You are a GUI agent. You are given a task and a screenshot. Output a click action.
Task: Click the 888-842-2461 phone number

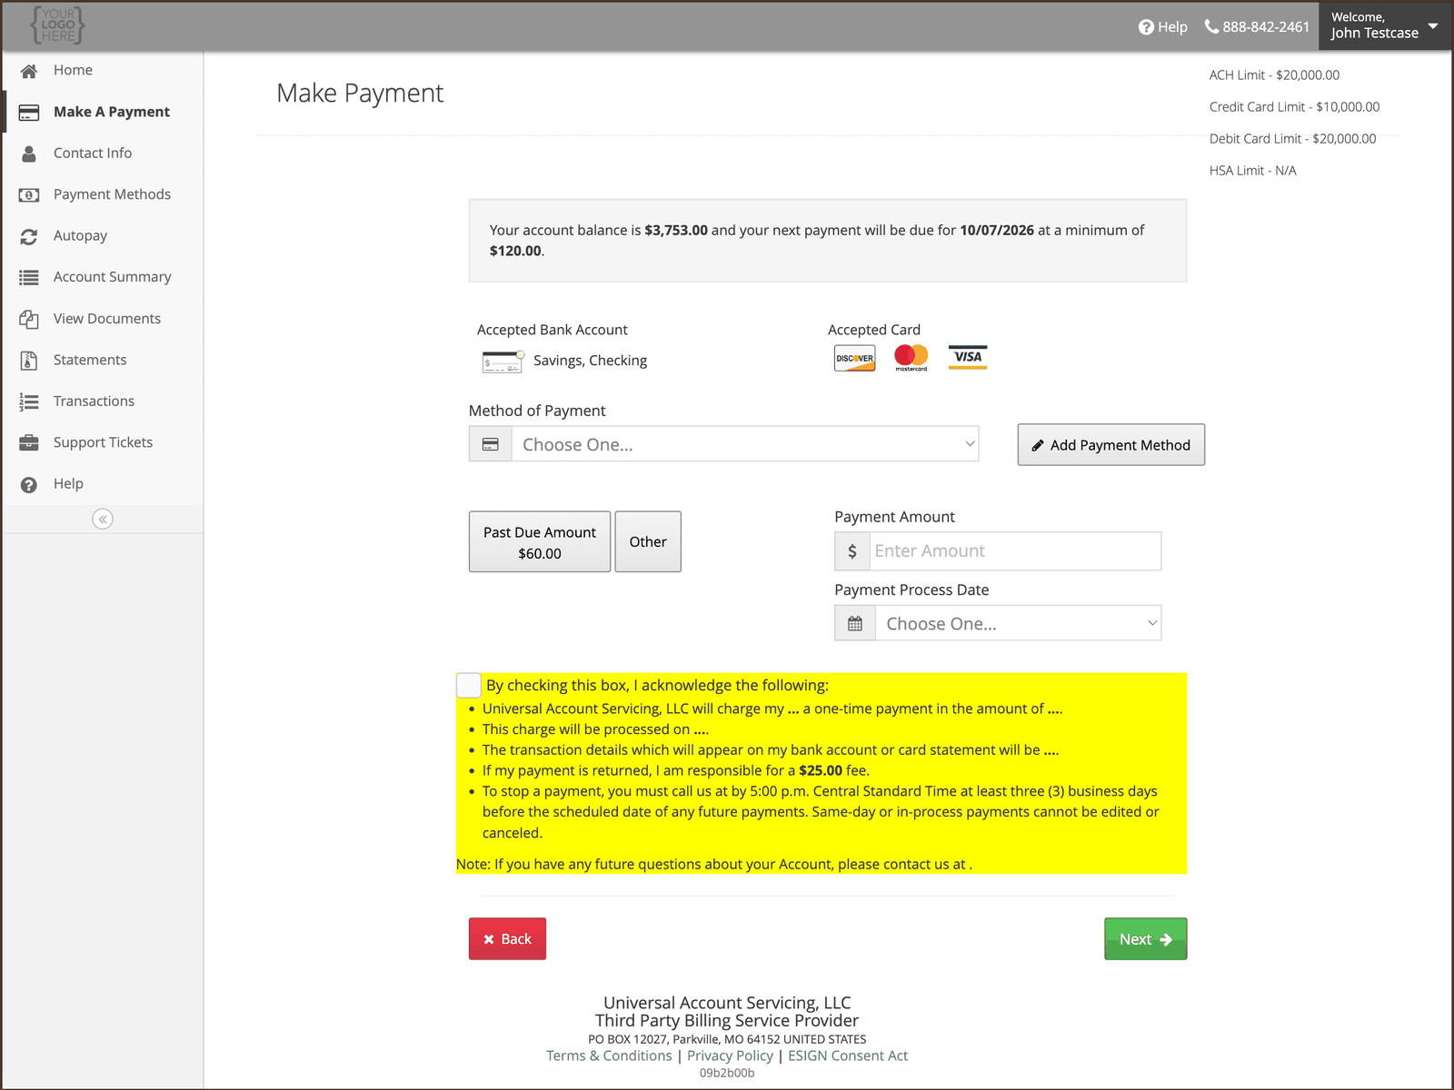click(x=1265, y=27)
